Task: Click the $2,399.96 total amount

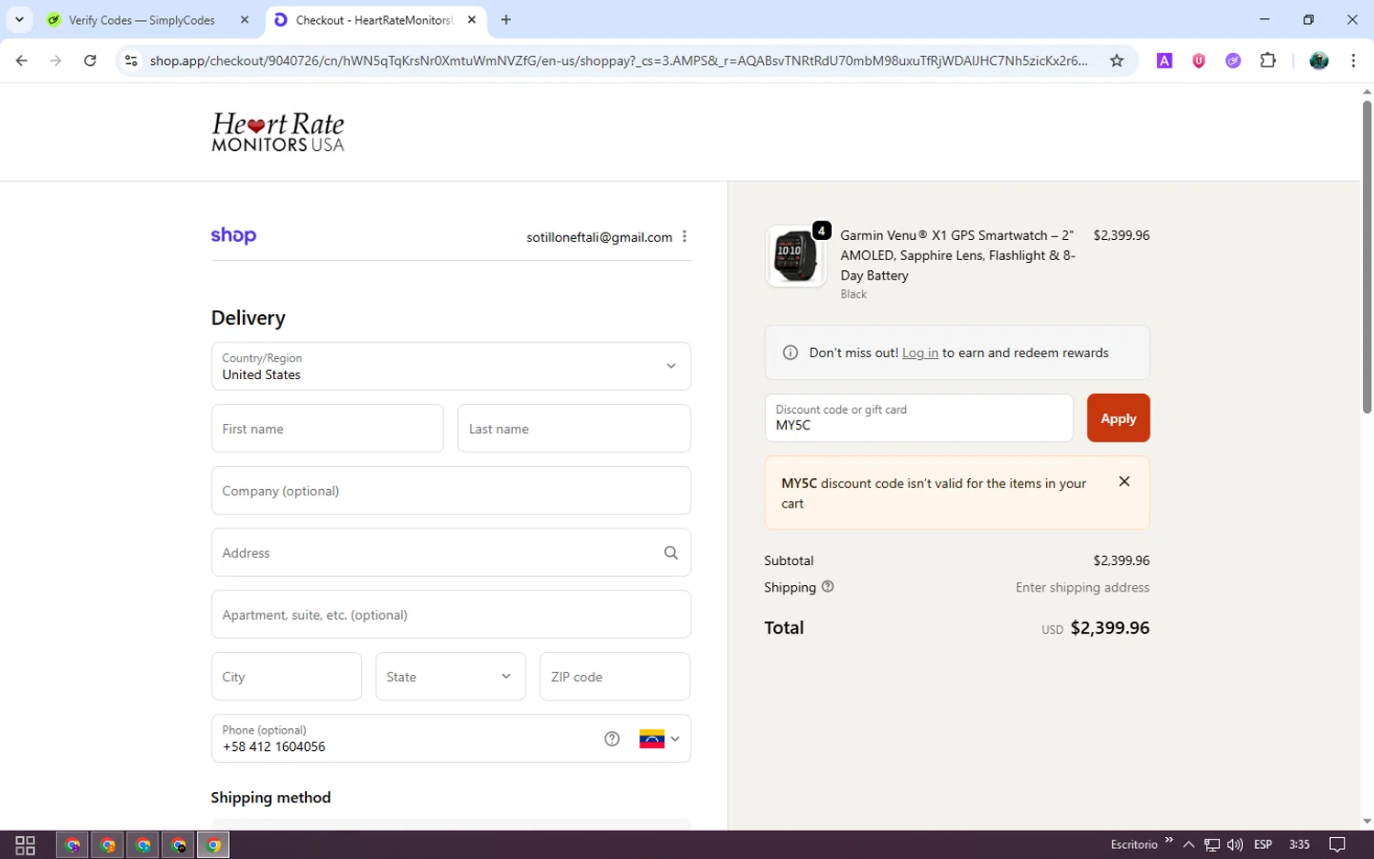Action: coord(1110,628)
